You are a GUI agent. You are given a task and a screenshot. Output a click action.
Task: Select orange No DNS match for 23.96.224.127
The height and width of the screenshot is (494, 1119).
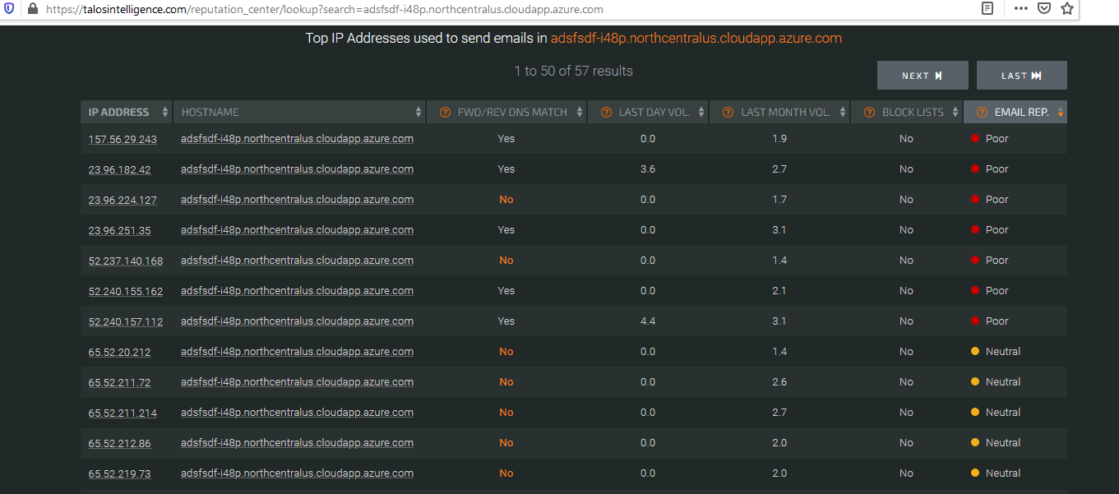tap(506, 200)
